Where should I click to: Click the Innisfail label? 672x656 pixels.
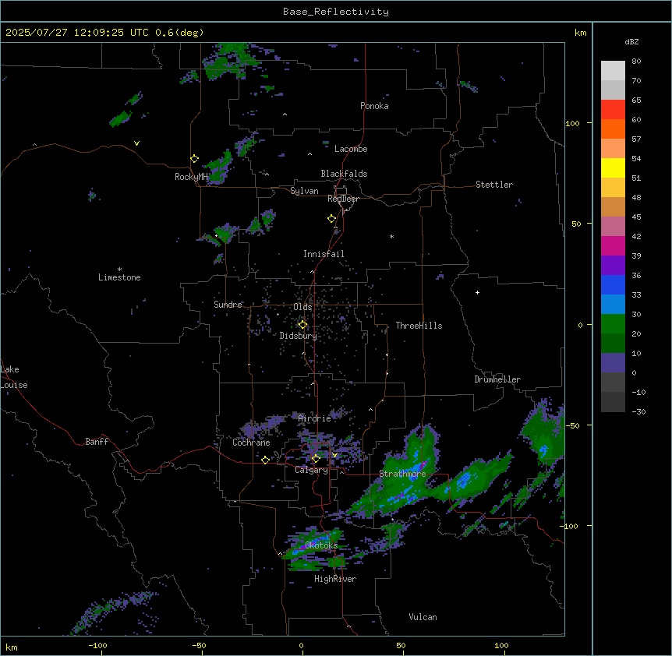(x=324, y=254)
